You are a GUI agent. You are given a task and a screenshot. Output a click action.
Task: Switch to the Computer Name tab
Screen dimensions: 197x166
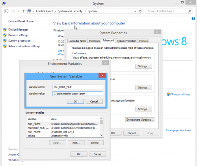click(77, 41)
